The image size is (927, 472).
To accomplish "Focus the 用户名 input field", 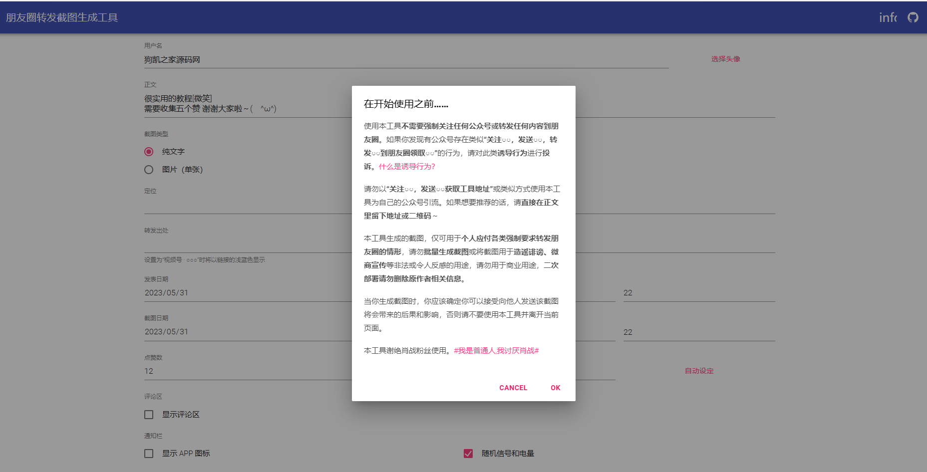I will click(x=406, y=60).
